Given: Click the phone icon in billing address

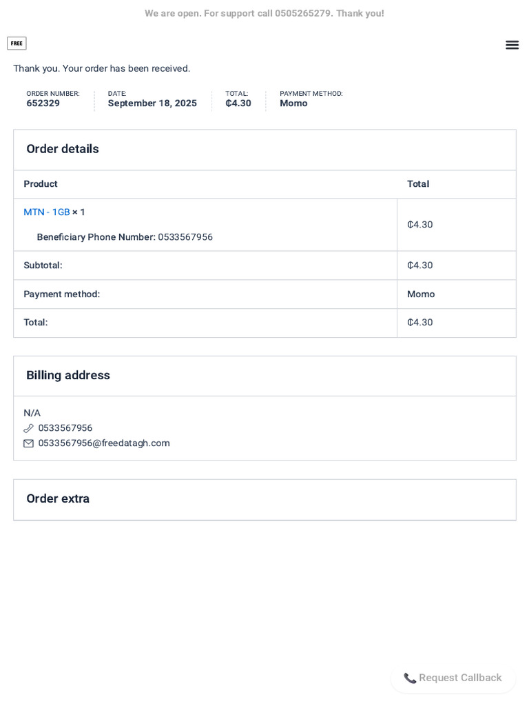Looking at the screenshot, I should (28, 428).
